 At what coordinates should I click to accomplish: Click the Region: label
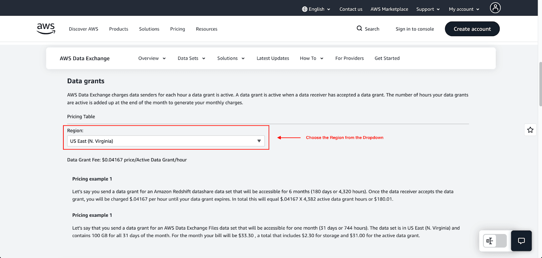pyautogui.click(x=75, y=131)
